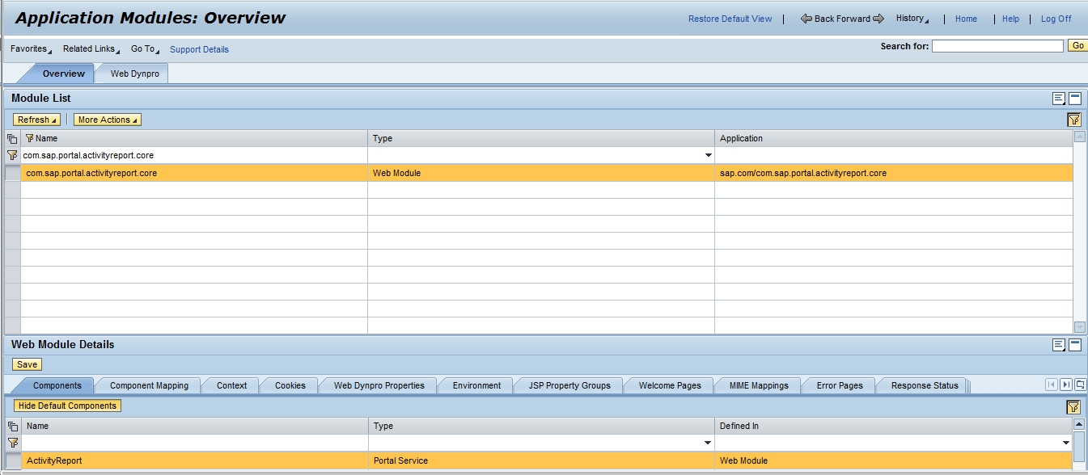The height and width of the screenshot is (475, 1088).
Task: Click the Module List Application filter field
Action: pyautogui.click(x=894, y=155)
